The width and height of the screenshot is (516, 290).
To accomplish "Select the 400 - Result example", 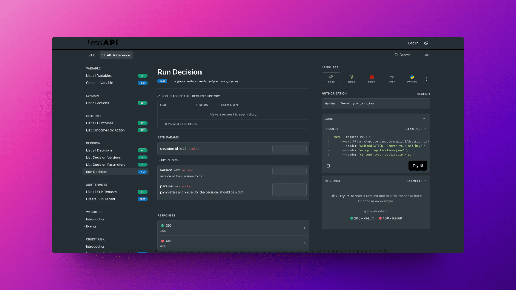I will coord(390,218).
